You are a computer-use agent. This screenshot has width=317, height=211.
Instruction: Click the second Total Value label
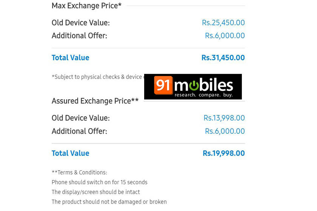71,153
